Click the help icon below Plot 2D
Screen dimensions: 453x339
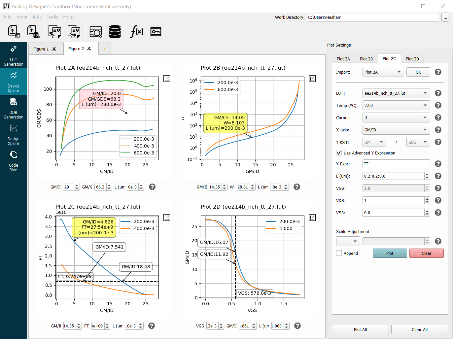tap(297, 326)
